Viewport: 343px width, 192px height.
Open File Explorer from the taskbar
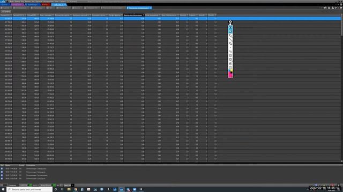(x=69, y=189)
